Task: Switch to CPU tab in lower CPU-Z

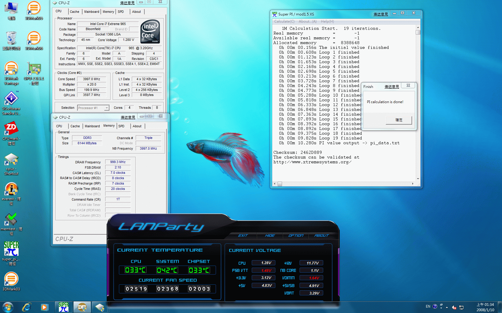Action: (x=59, y=126)
